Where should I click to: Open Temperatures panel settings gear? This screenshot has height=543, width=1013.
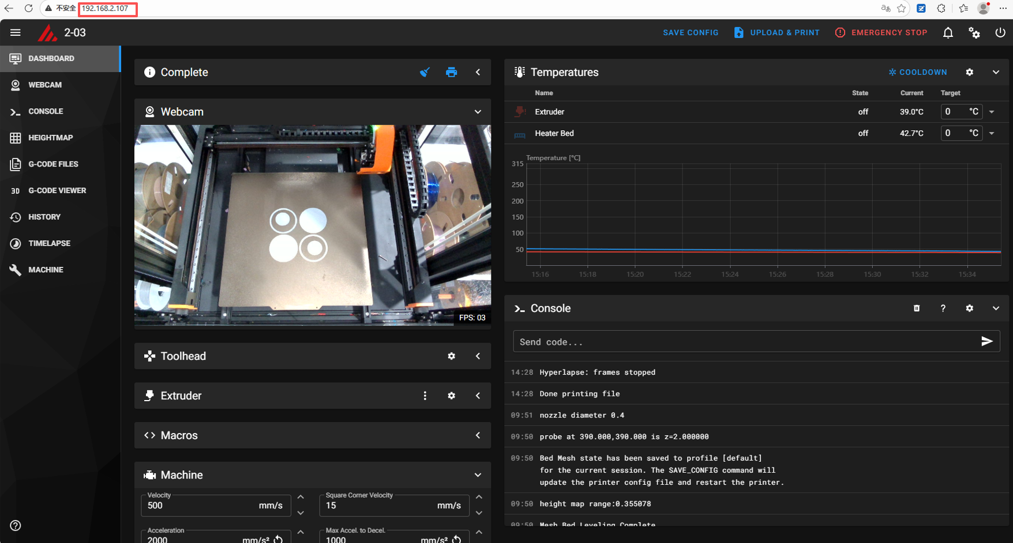(x=970, y=72)
